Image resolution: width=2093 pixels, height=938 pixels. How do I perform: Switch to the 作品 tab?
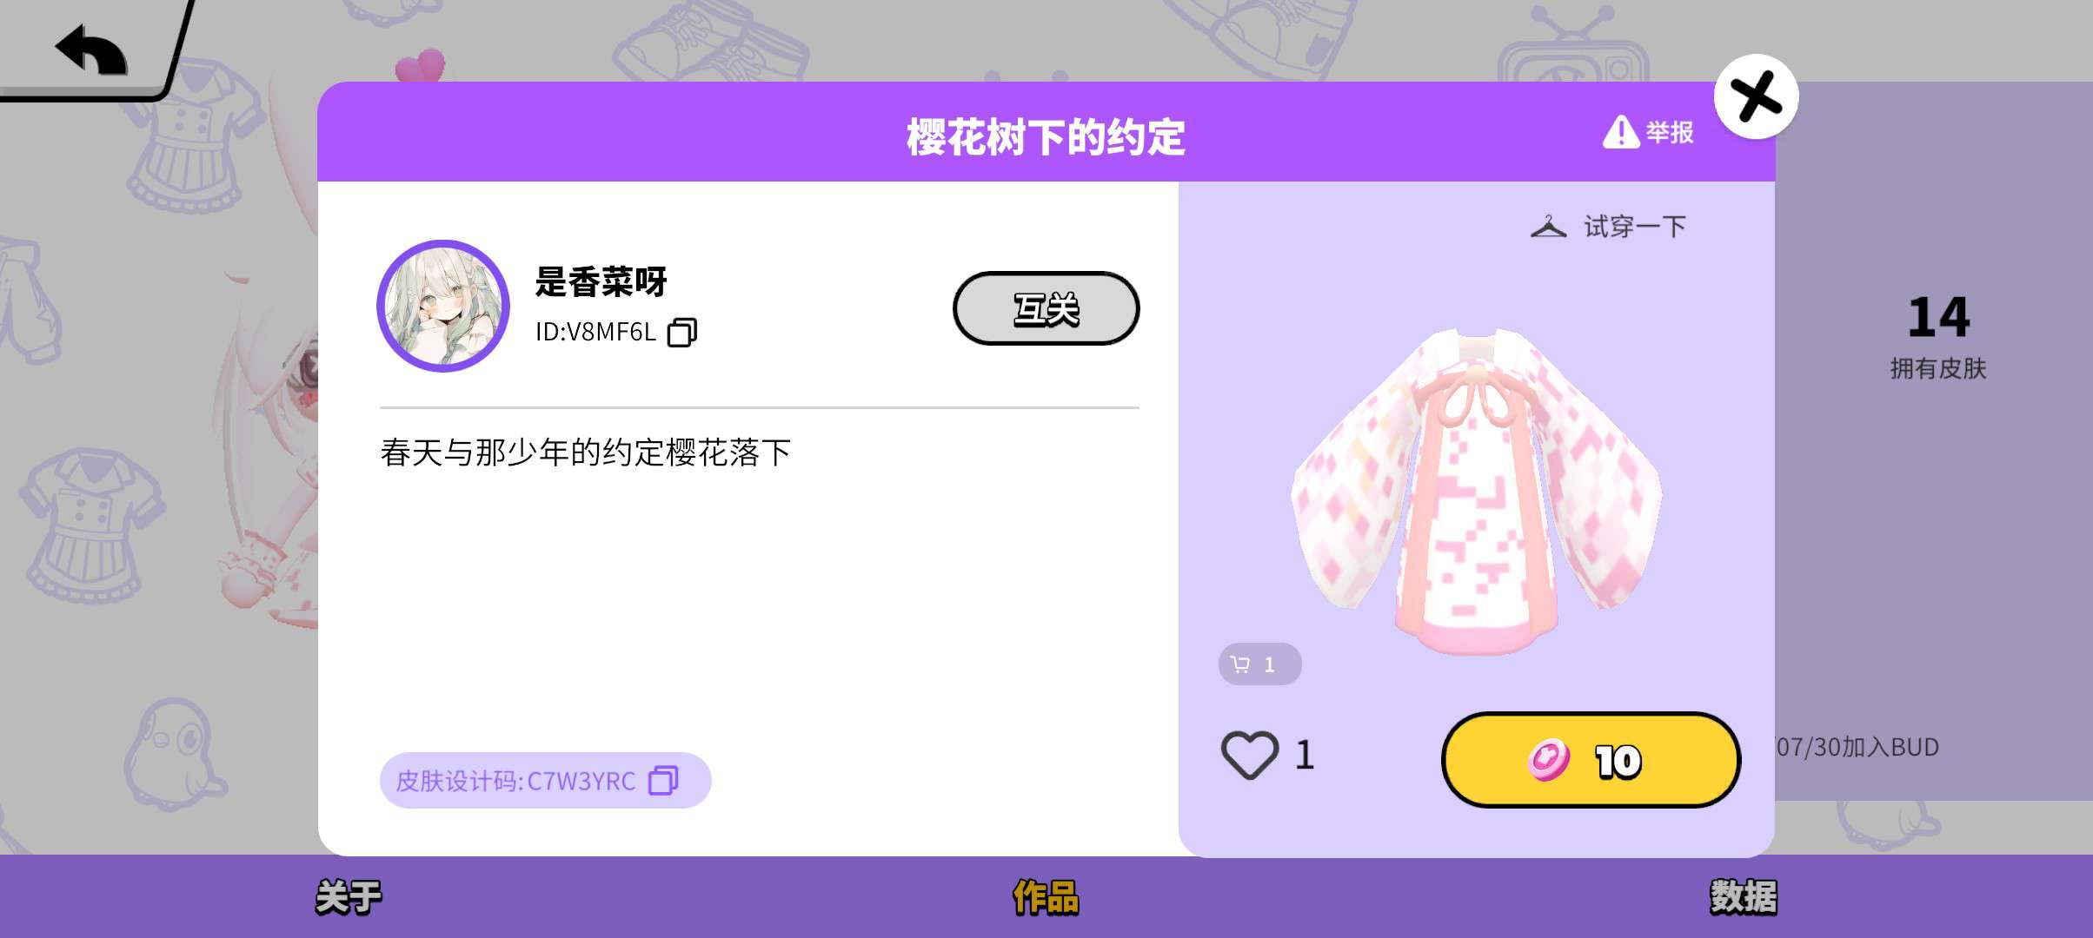click(1046, 897)
